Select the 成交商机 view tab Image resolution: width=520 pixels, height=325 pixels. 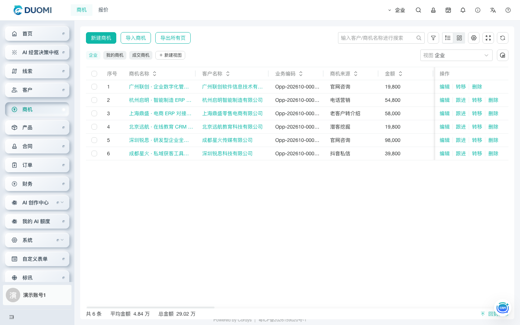click(x=141, y=55)
